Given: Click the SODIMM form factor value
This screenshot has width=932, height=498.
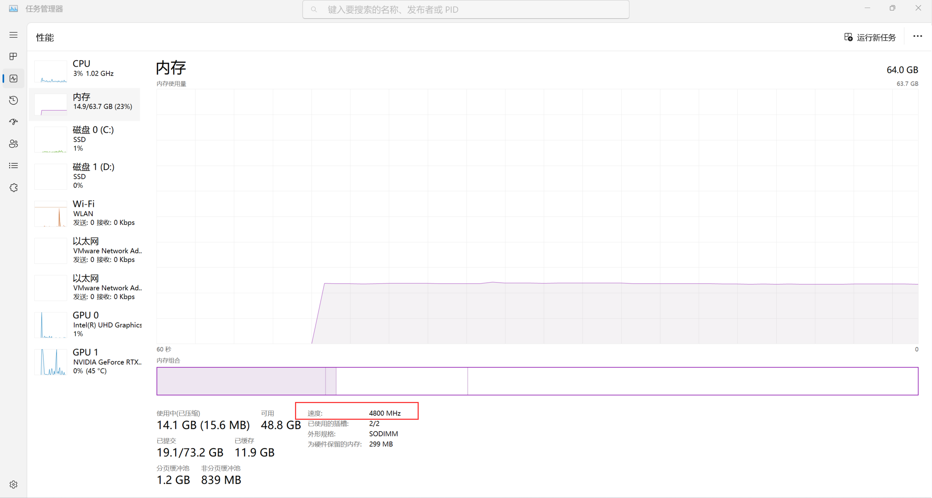Looking at the screenshot, I should (x=383, y=434).
